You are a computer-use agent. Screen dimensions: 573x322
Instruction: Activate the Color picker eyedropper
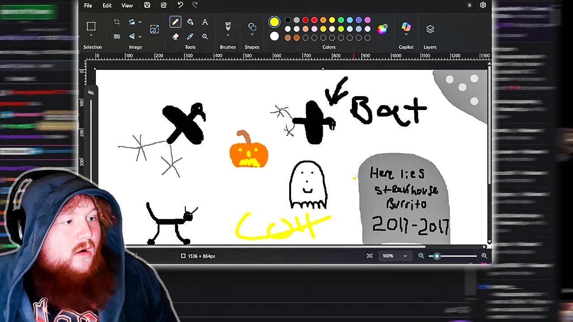click(190, 37)
